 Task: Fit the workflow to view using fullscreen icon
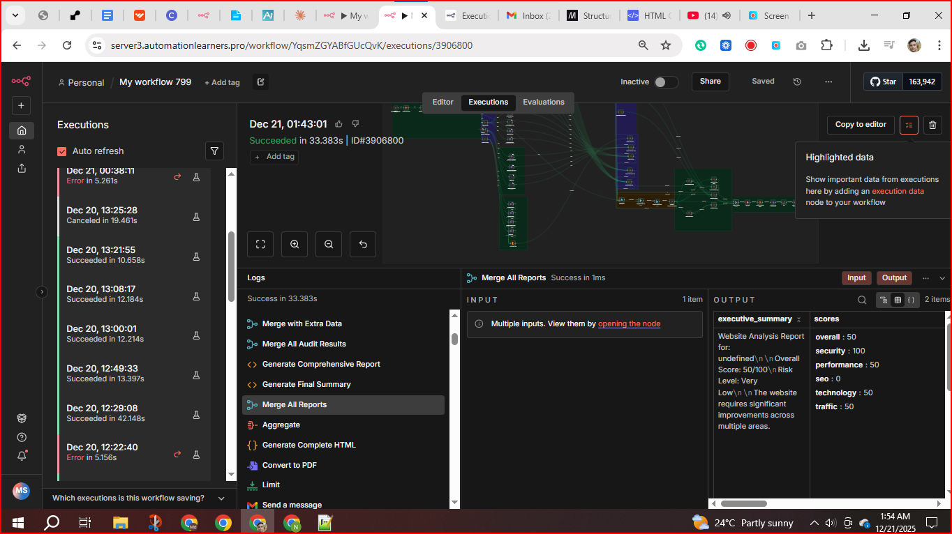pos(260,244)
